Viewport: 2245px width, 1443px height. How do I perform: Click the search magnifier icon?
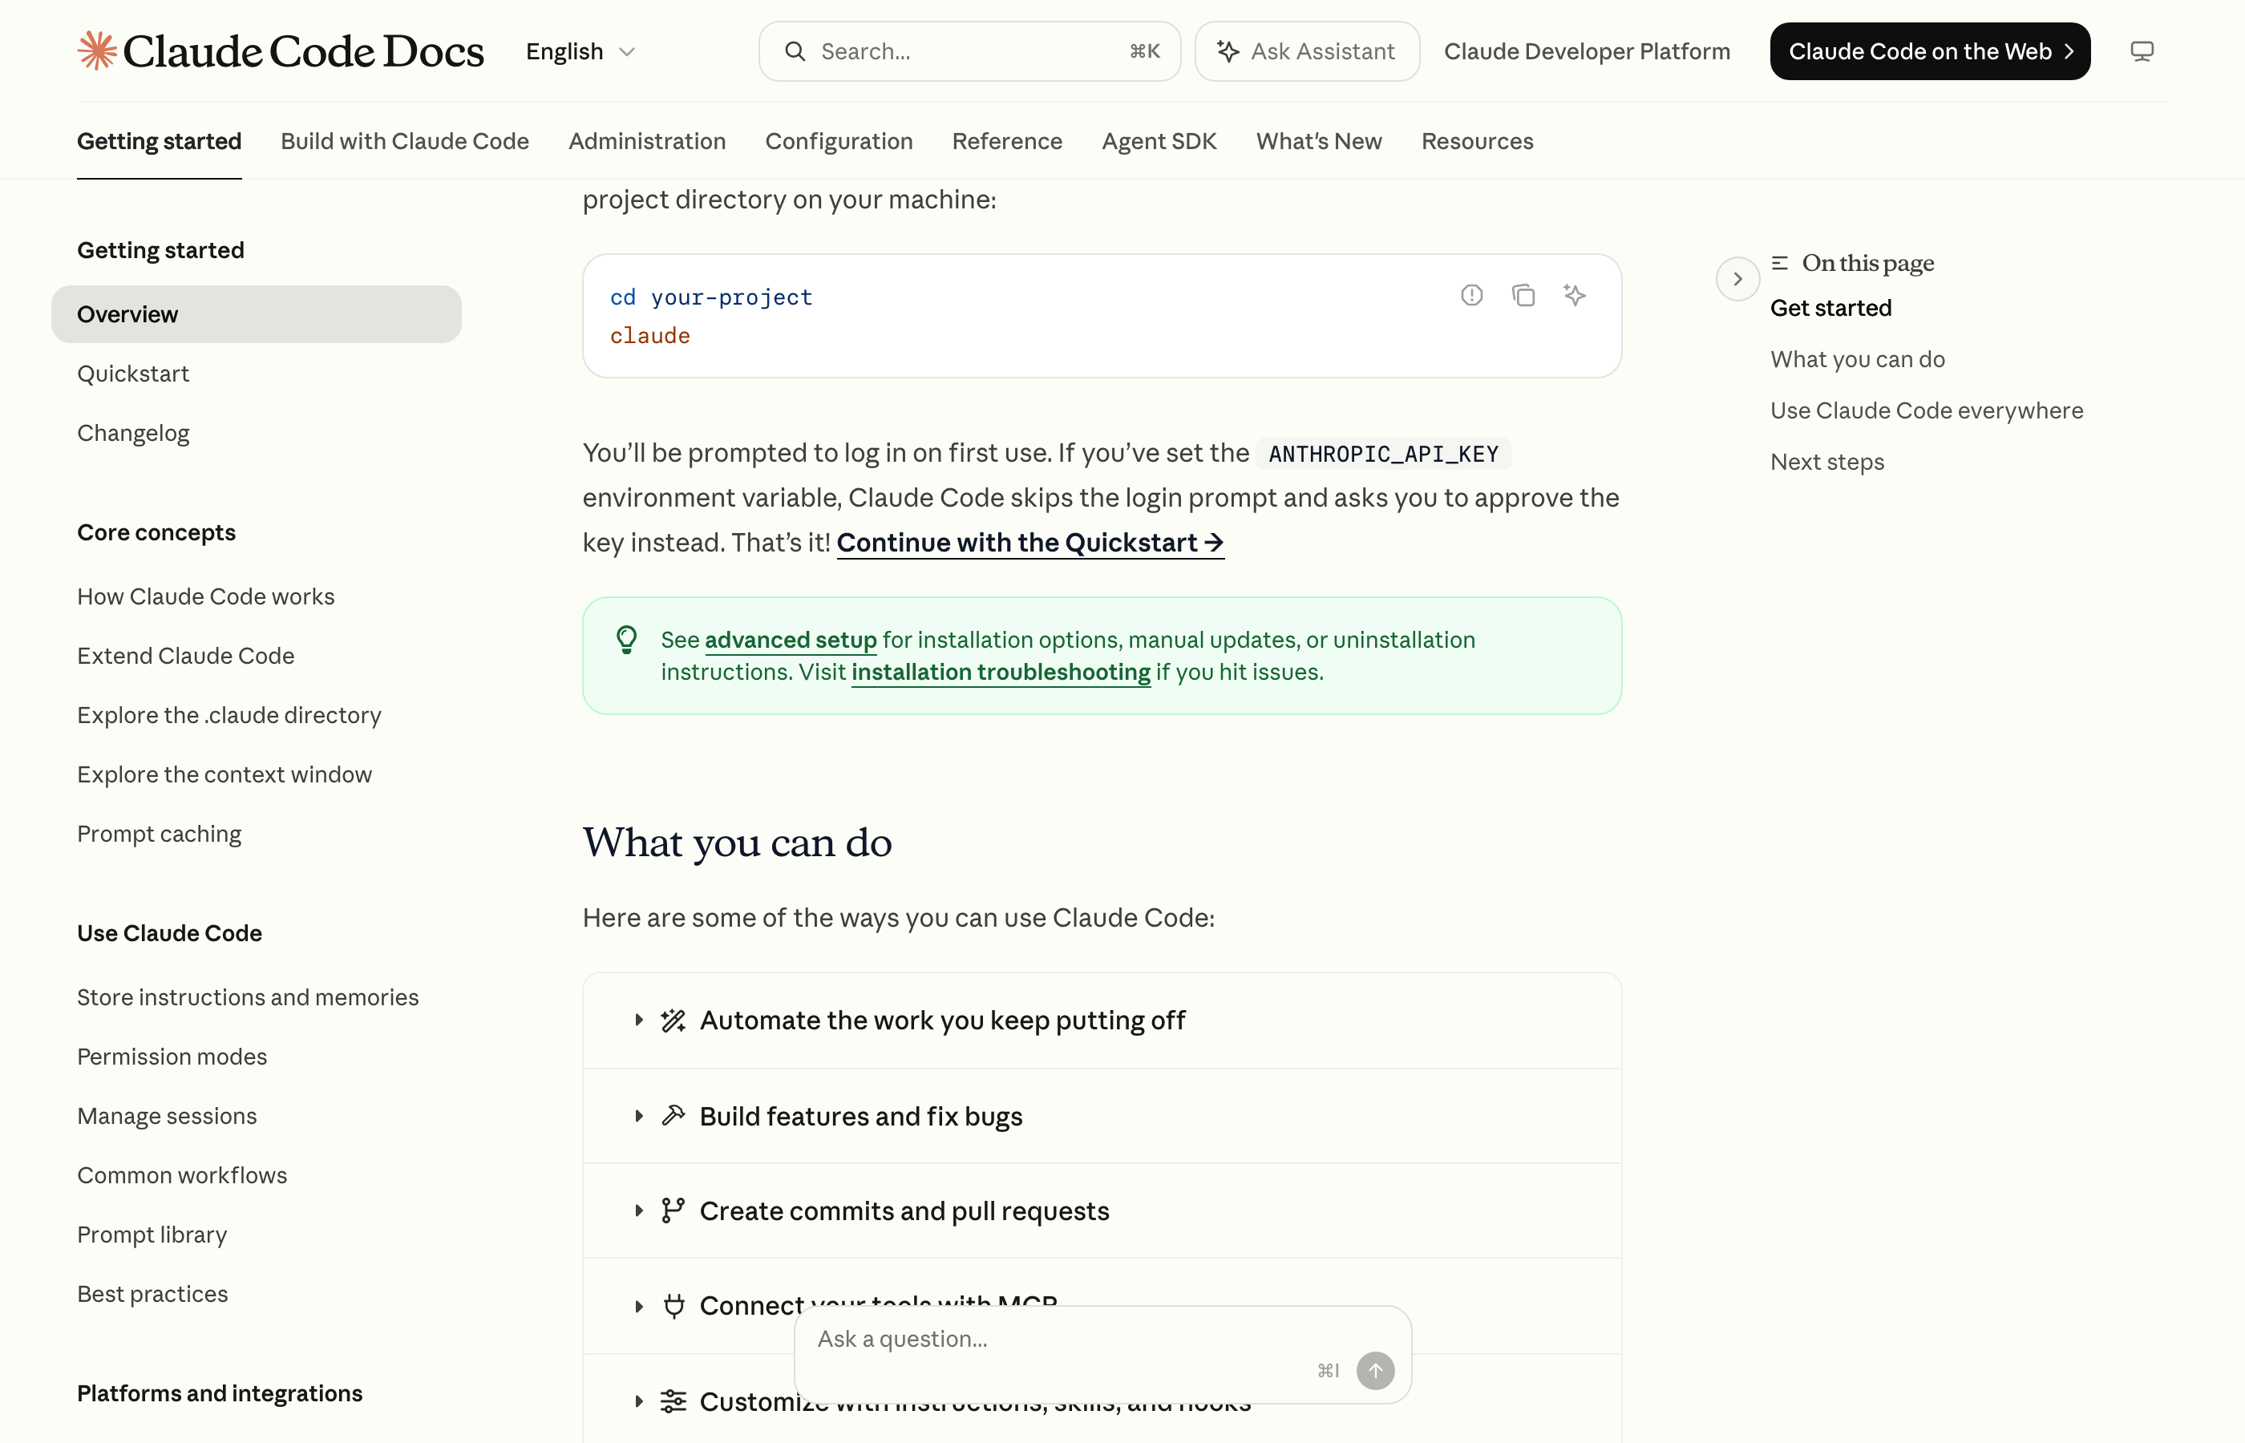(x=795, y=51)
